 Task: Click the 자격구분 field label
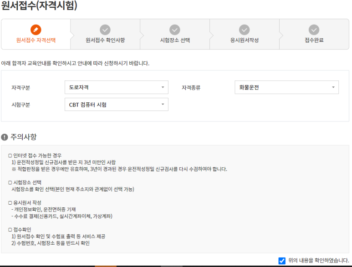[x=20, y=88]
